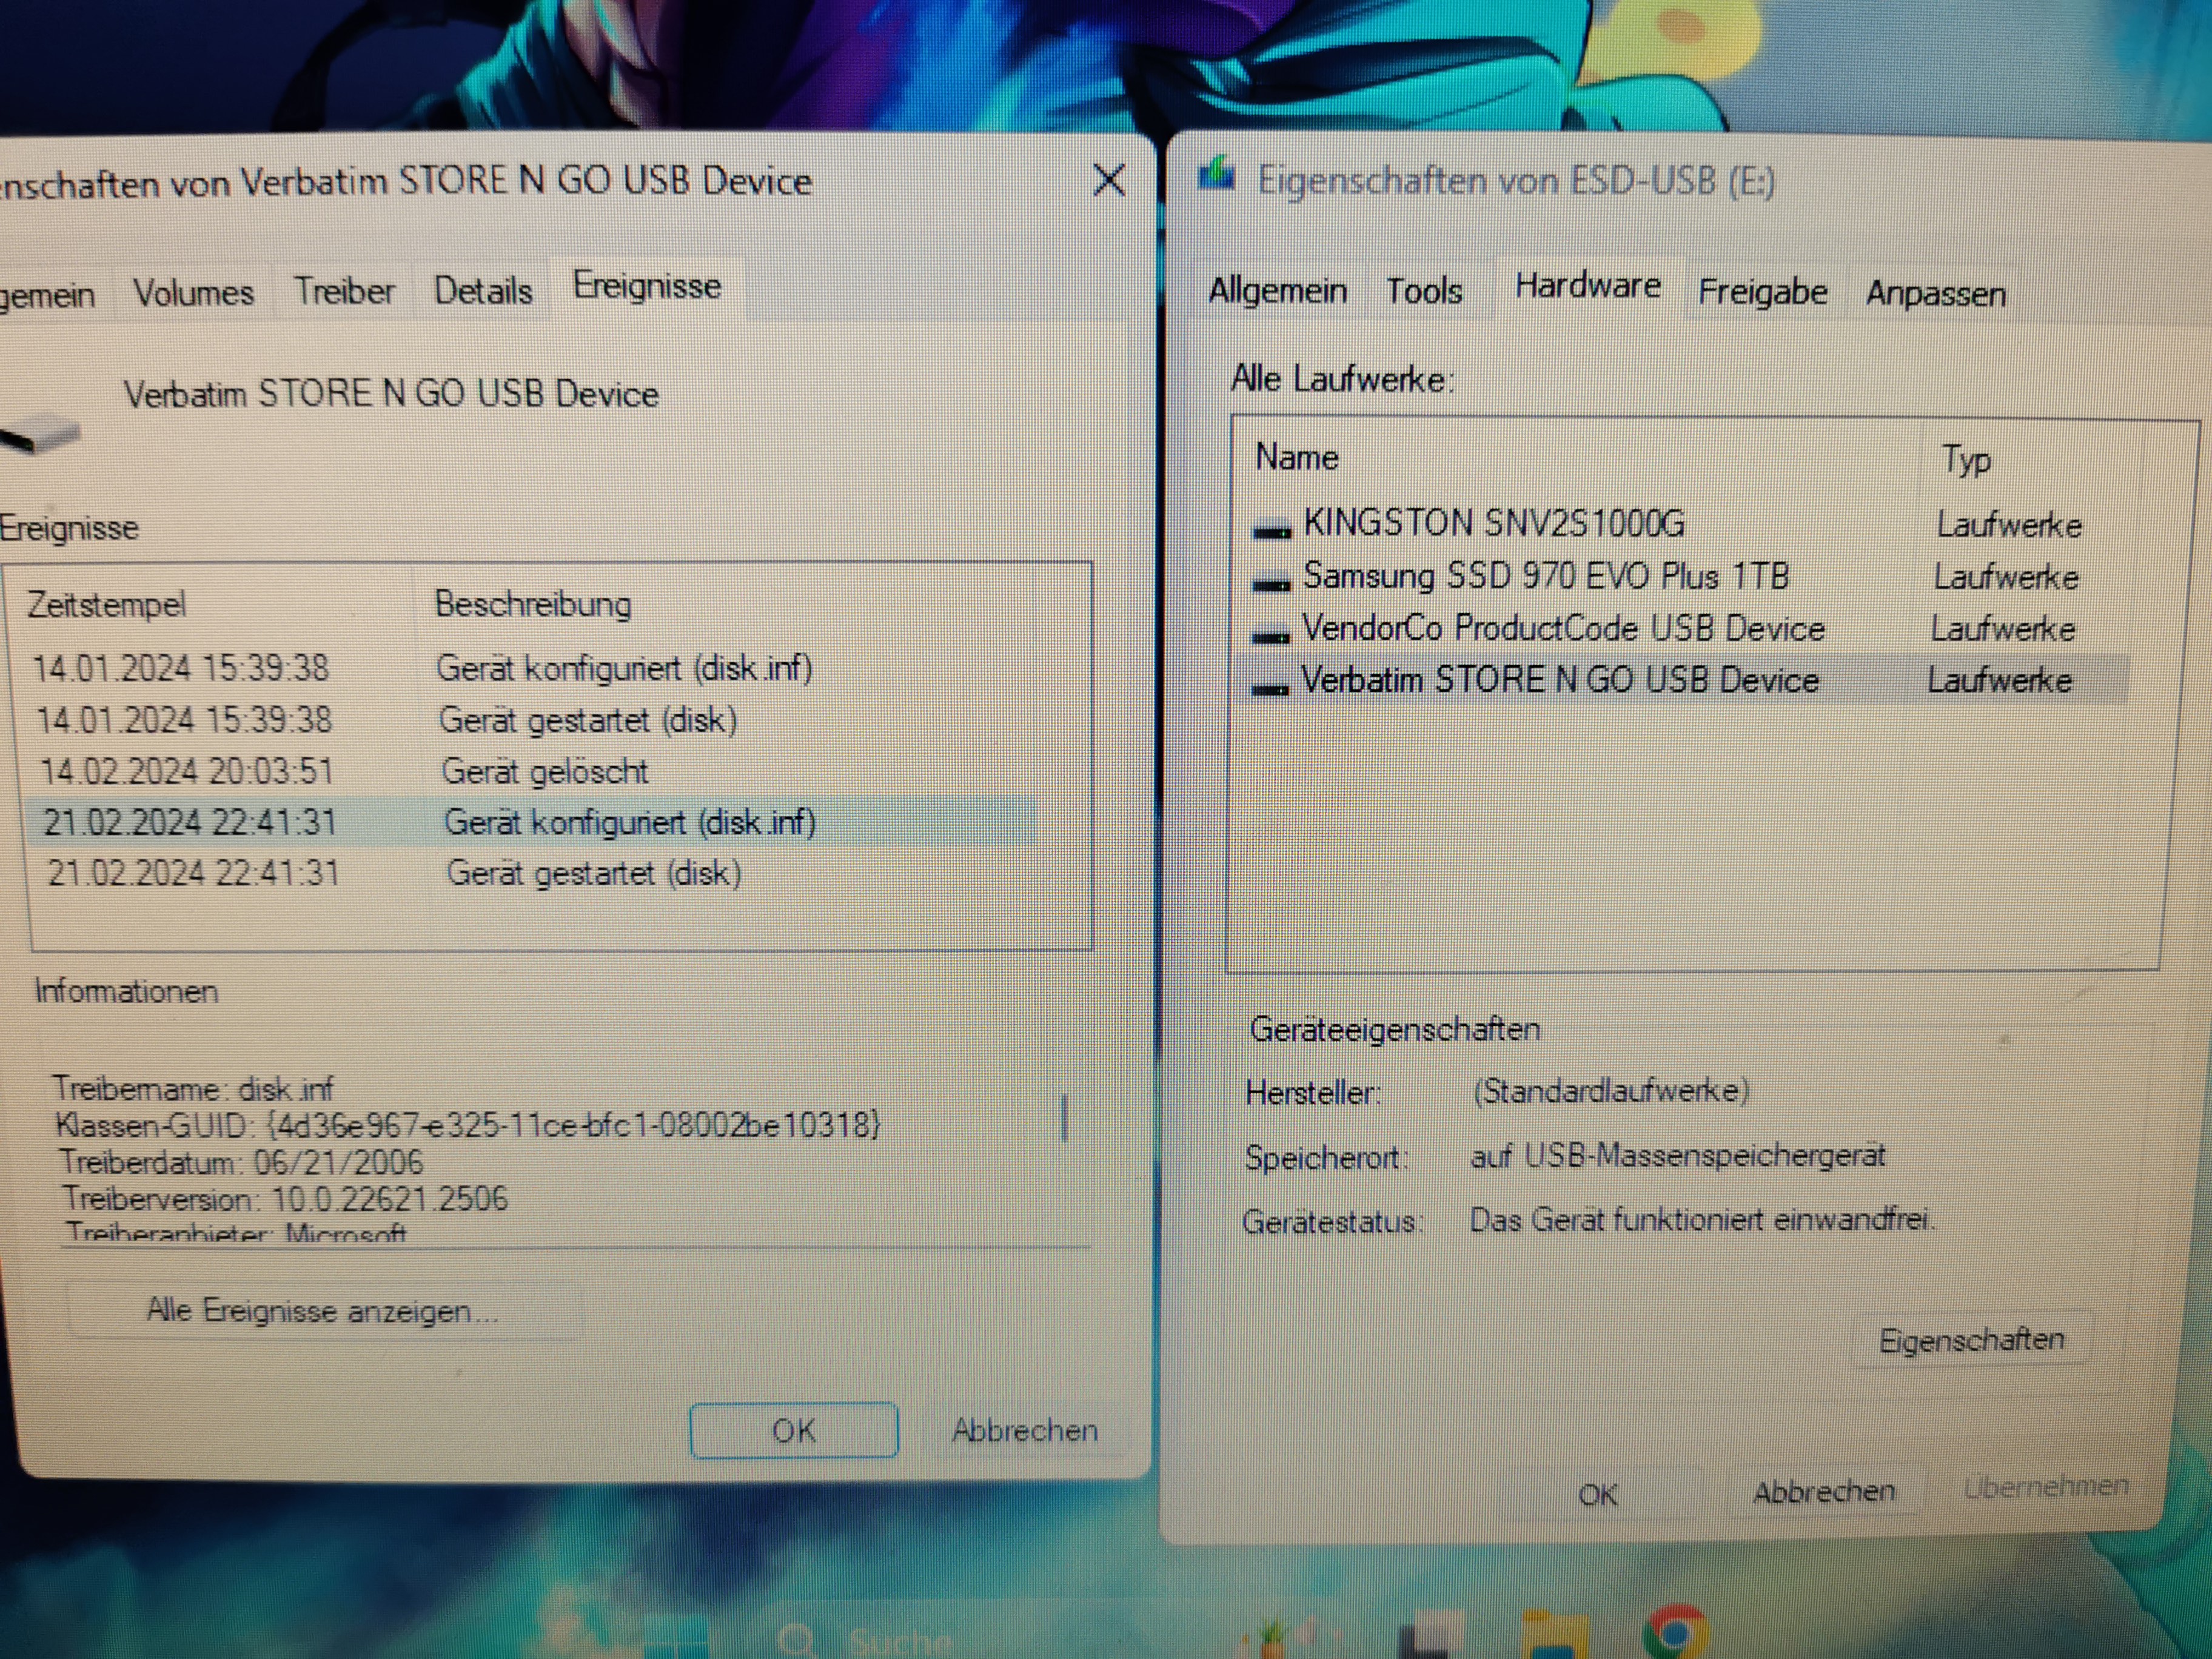Image resolution: width=2212 pixels, height=1659 pixels.
Task: Switch to the Freigabe tab
Action: point(1762,292)
